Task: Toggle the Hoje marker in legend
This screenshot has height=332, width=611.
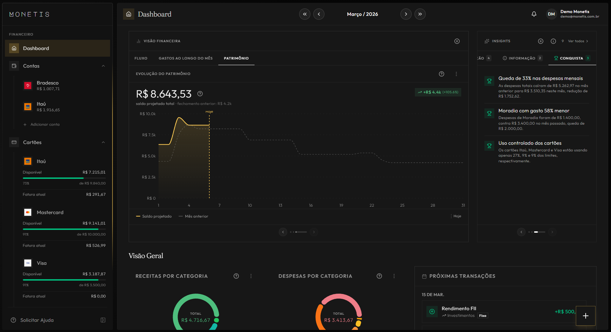Action: tap(456, 216)
